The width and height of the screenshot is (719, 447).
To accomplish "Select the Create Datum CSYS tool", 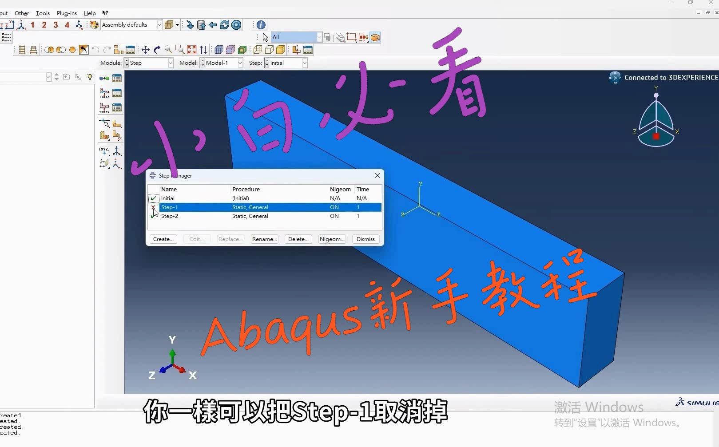I will (117, 163).
